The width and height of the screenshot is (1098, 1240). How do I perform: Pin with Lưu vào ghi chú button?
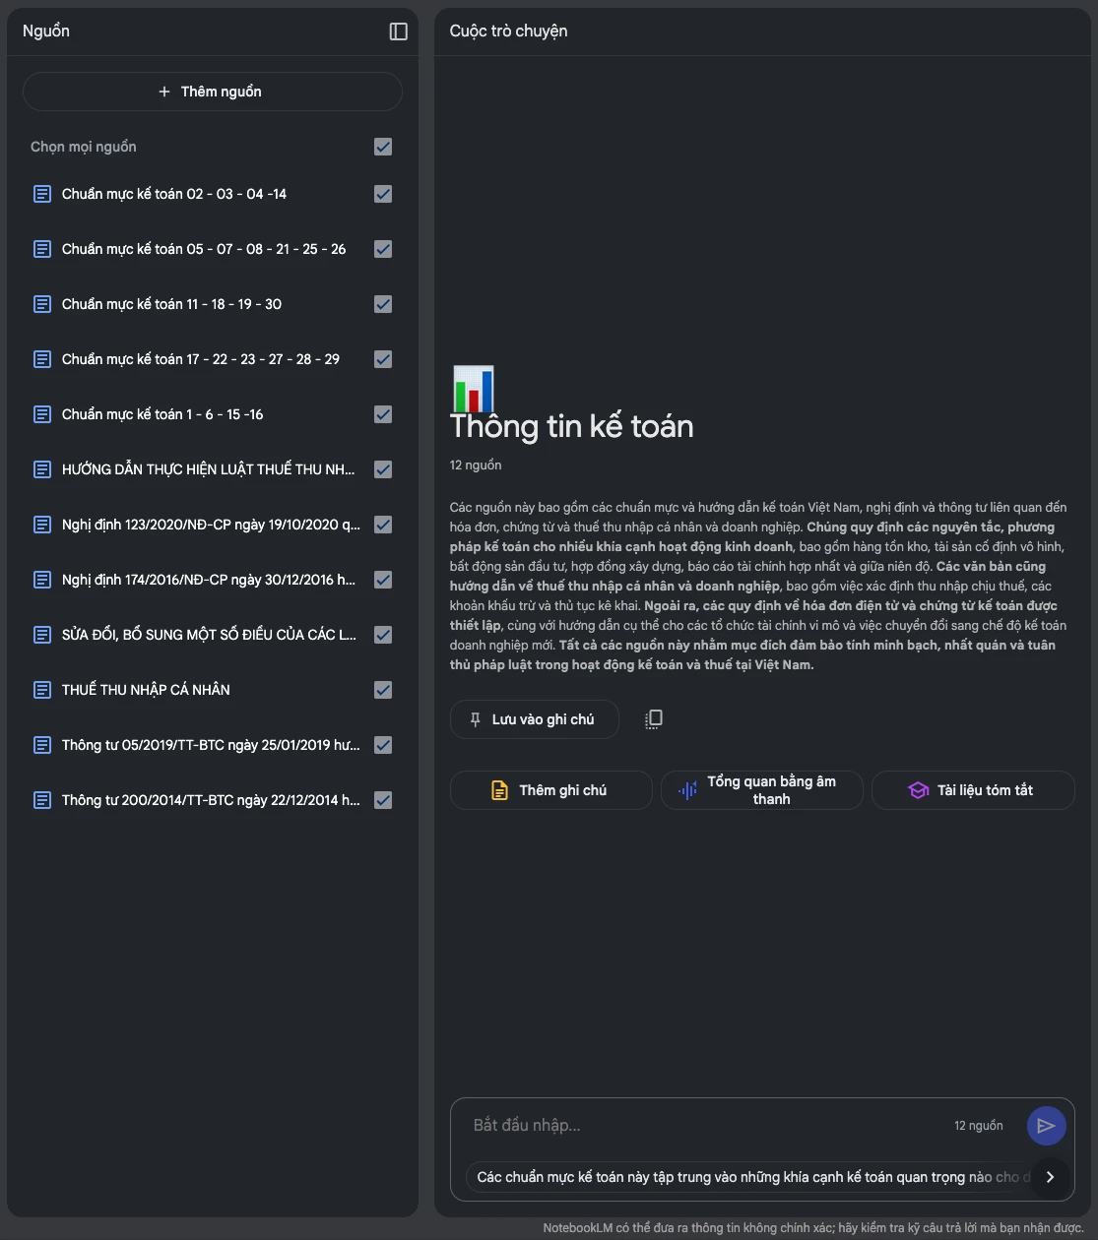tap(534, 719)
